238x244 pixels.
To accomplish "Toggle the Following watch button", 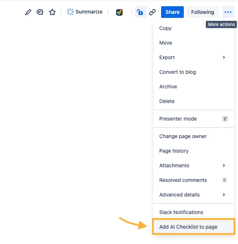I will click(202, 12).
